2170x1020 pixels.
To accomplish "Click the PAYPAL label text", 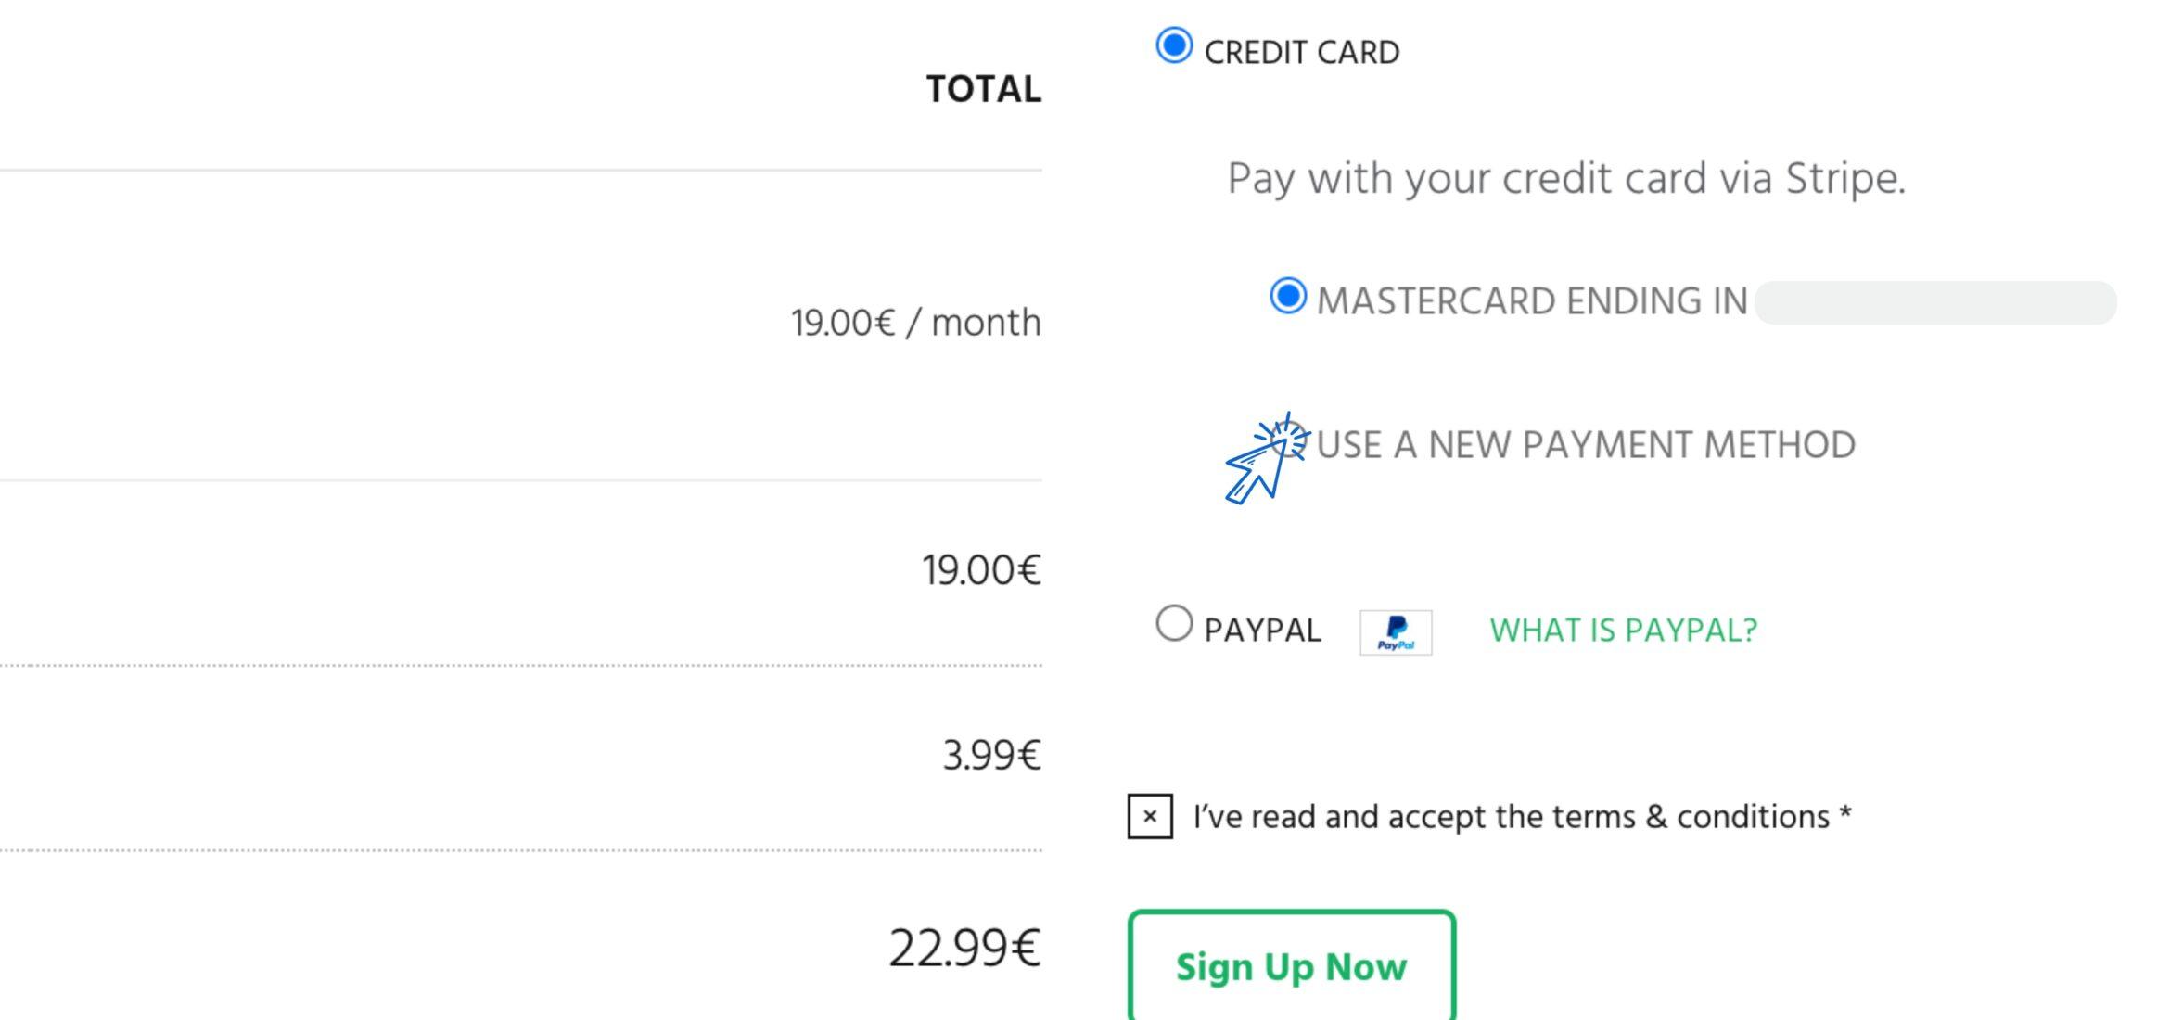I will (1262, 631).
